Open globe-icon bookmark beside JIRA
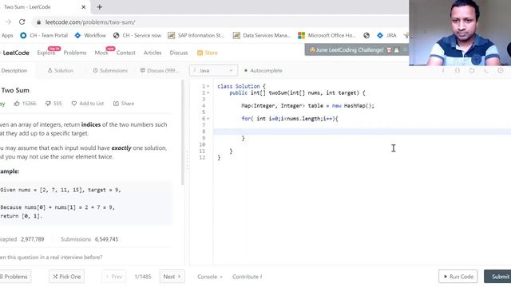 click(x=366, y=35)
